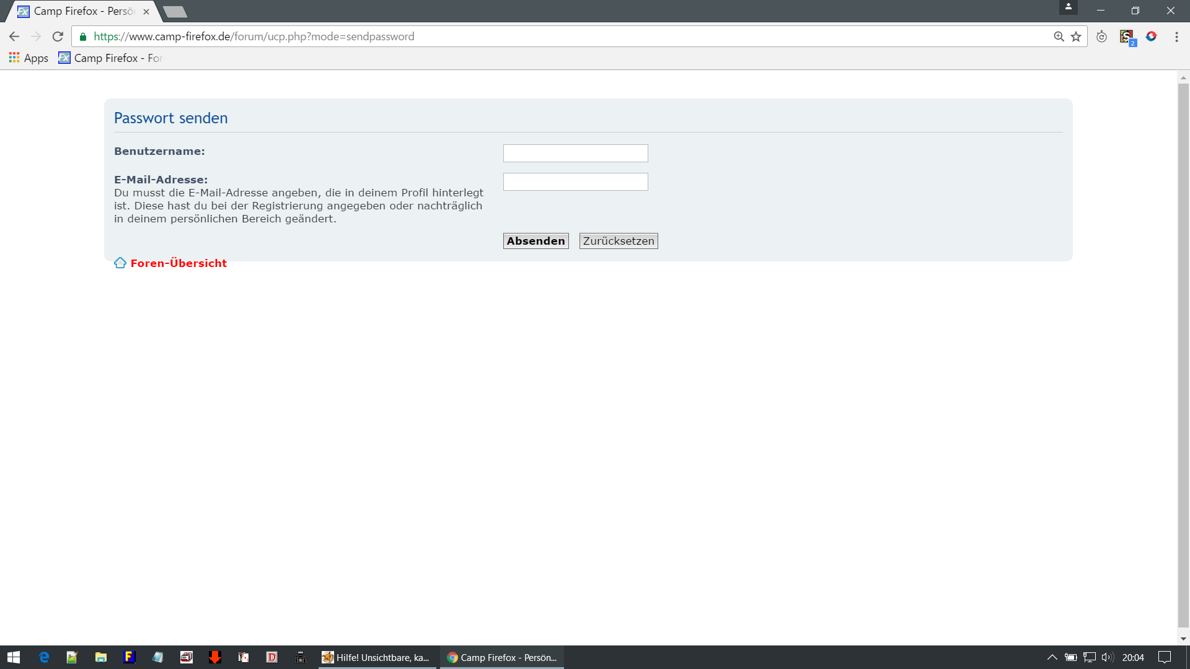Click the browser reload page icon

pos(58,37)
